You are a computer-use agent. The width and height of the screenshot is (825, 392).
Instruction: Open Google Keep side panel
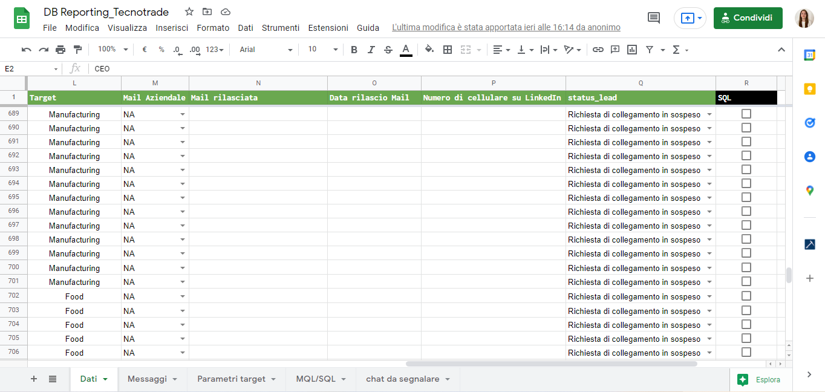pyautogui.click(x=810, y=89)
